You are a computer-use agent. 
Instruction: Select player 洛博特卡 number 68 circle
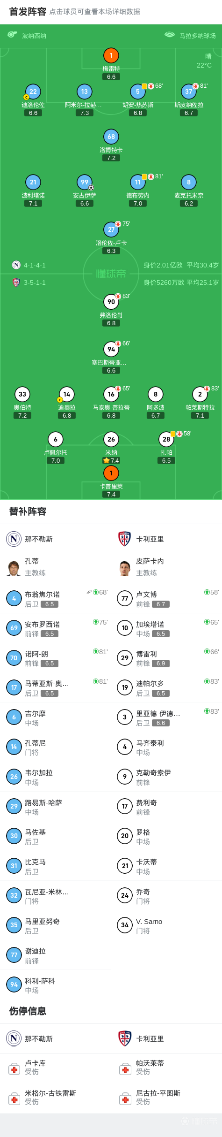point(111,137)
